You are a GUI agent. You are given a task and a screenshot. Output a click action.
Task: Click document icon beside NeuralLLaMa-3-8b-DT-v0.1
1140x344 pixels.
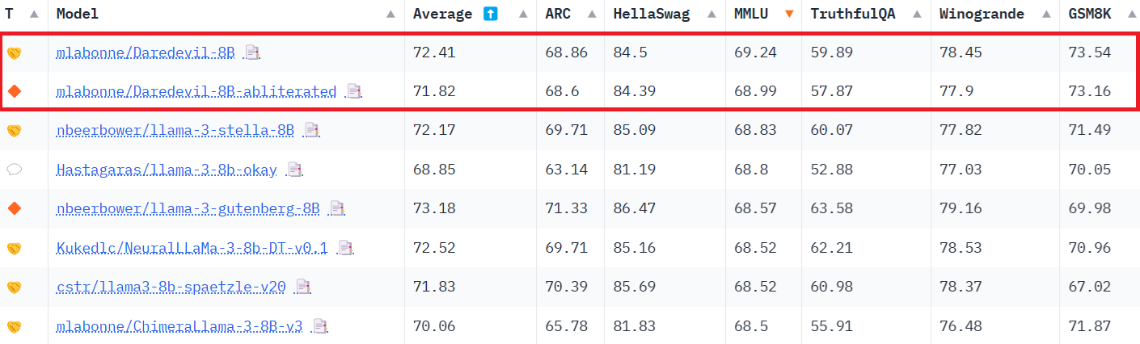[345, 247]
